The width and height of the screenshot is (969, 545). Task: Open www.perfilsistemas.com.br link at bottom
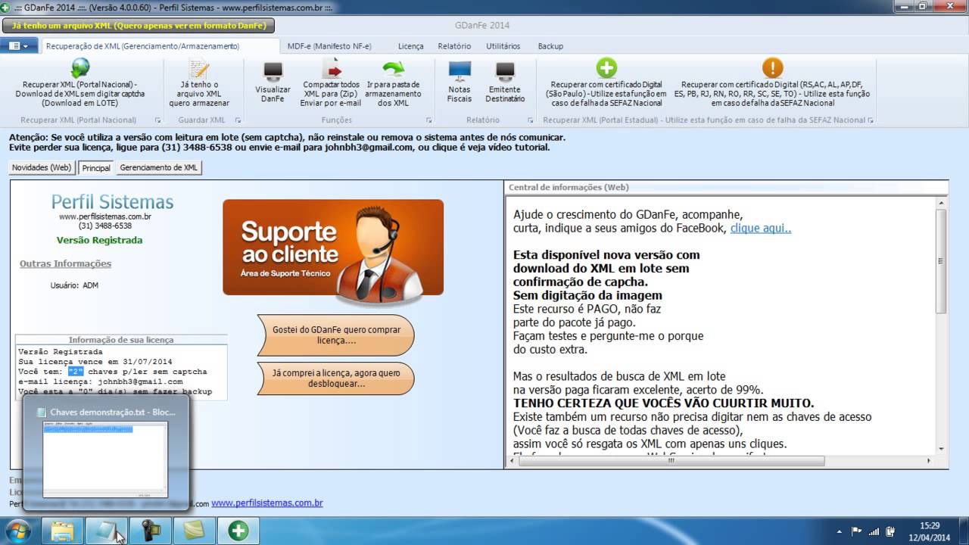[x=267, y=503]
